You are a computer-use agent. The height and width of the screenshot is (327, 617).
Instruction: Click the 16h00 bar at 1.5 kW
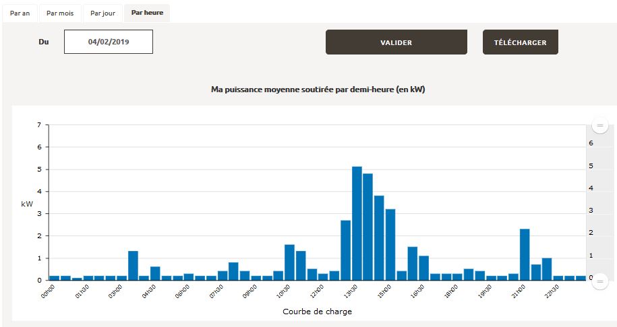pyautogui.click(x=413, y=263)
